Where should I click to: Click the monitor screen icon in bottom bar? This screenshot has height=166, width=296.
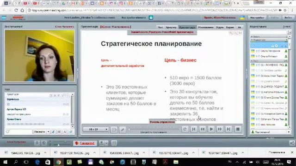pos(102,143)
